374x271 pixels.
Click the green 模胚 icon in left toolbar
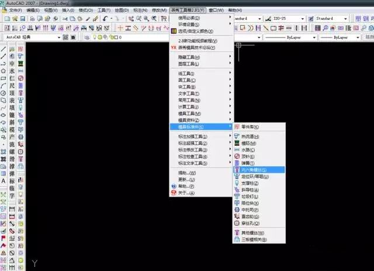21,64
